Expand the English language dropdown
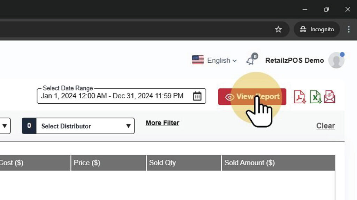The height and width of the screenshot is (200, 357). pos(215,61)
